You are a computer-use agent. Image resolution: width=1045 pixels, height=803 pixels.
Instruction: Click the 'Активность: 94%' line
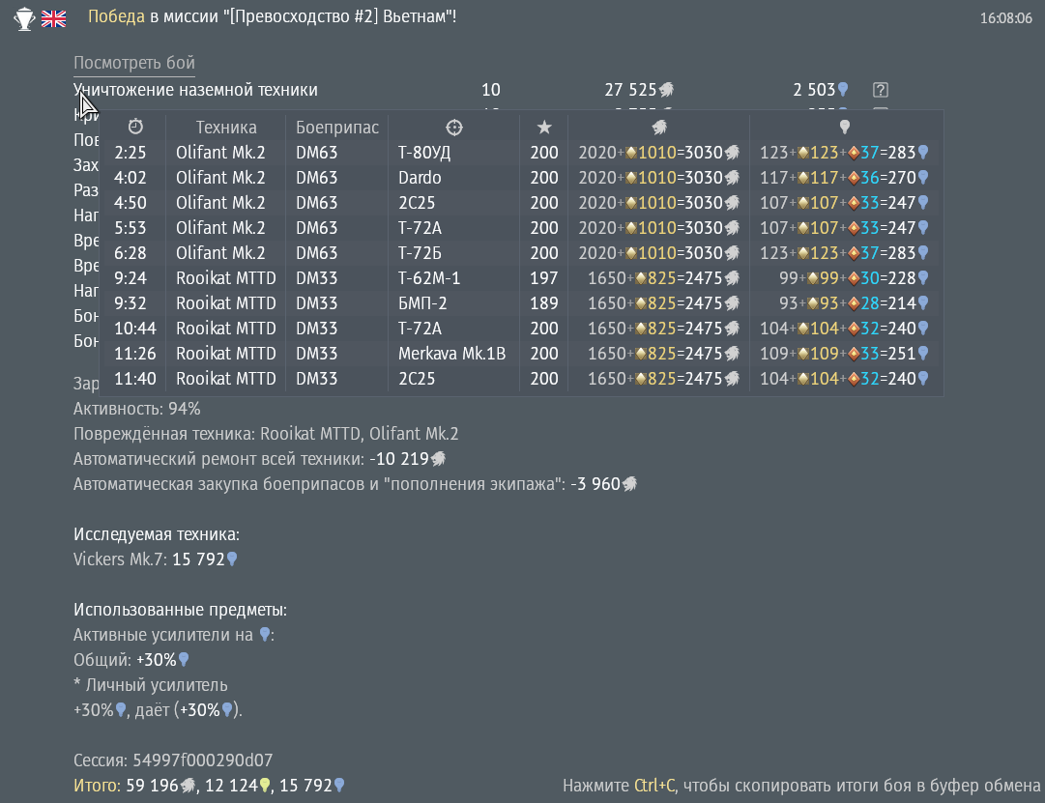(136, 409)
